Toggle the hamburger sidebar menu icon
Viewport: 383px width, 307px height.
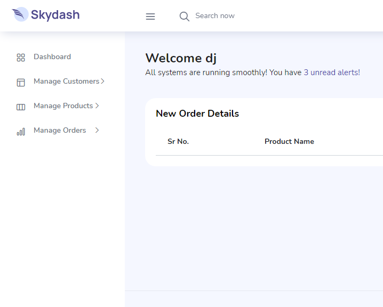[150, 17]
